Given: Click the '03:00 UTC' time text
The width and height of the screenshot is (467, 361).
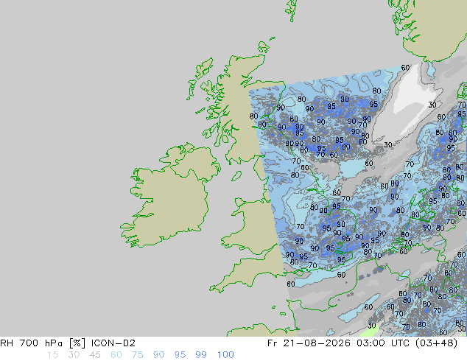Looking at the screenshot, I should (x=383, y=343).
